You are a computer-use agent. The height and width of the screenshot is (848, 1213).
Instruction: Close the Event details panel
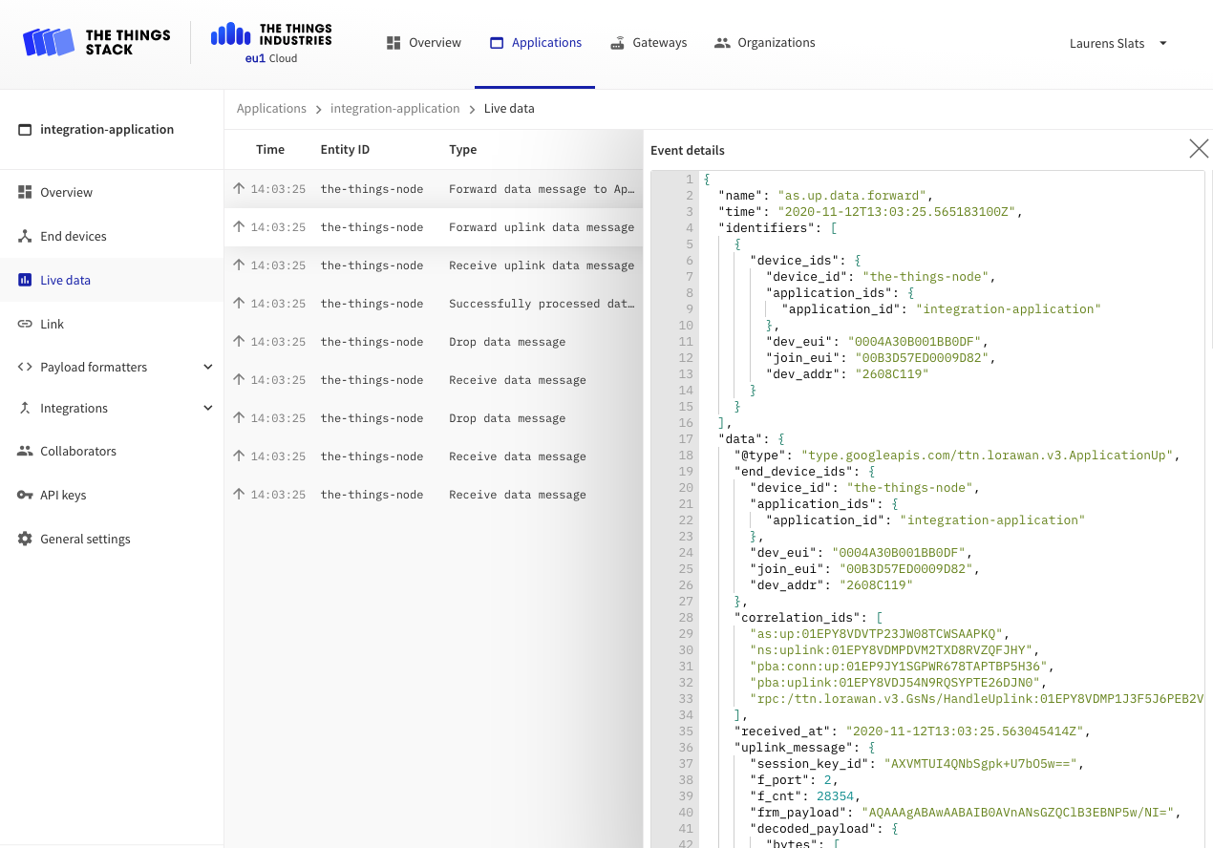pos(1198,149)
